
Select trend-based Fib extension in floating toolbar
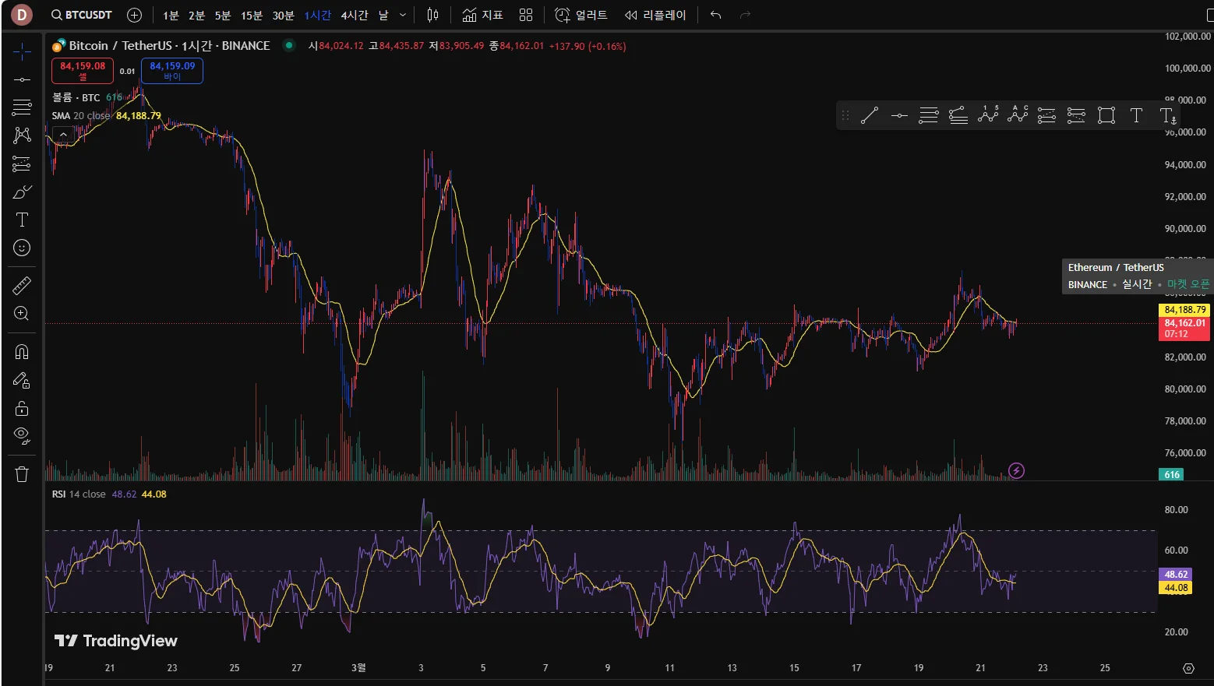pyautogui.click(x=958, y=116)
